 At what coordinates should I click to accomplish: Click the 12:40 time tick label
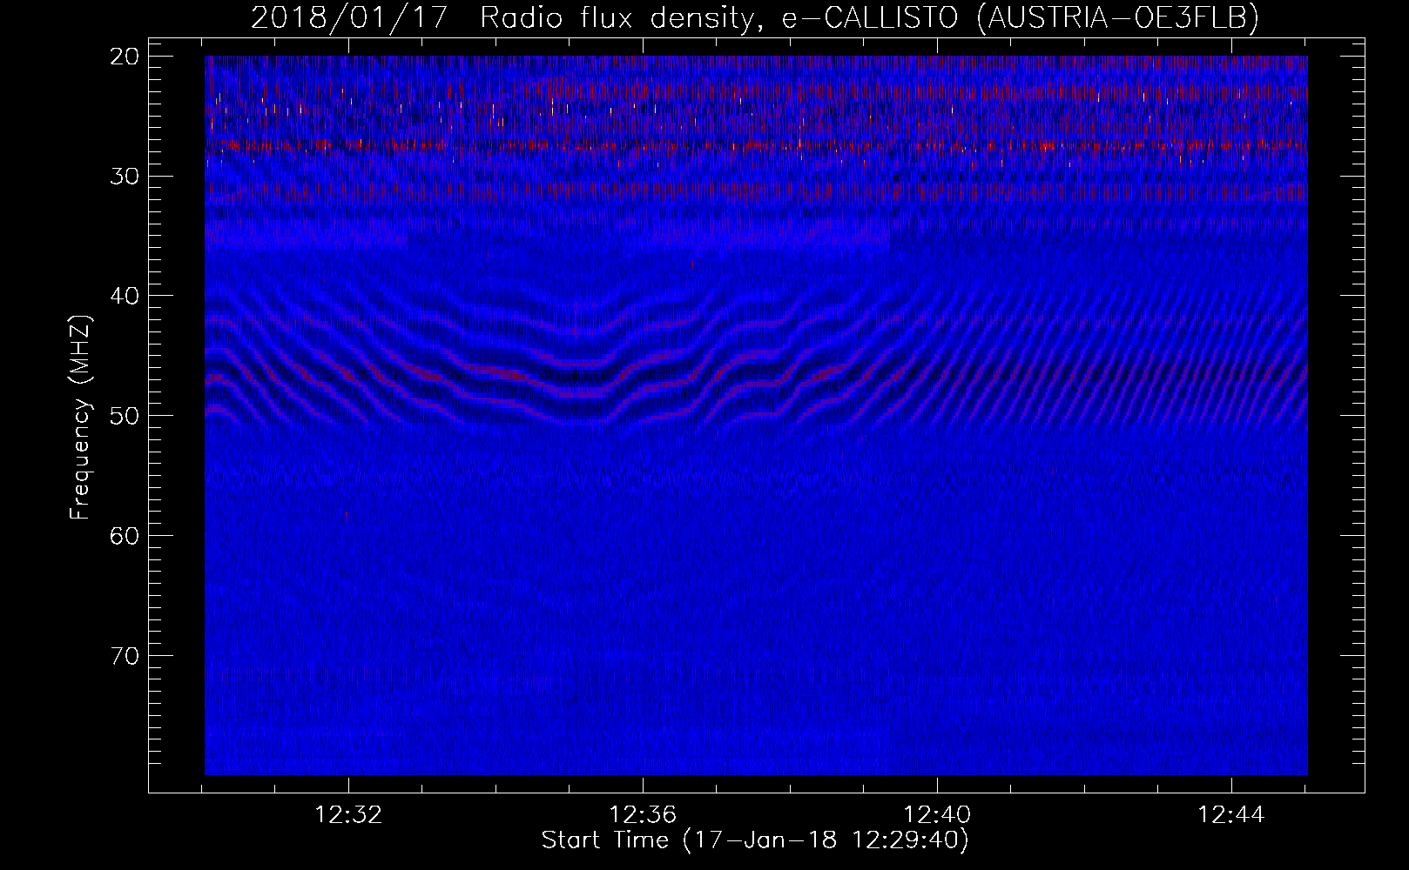(x=937, y=815)
